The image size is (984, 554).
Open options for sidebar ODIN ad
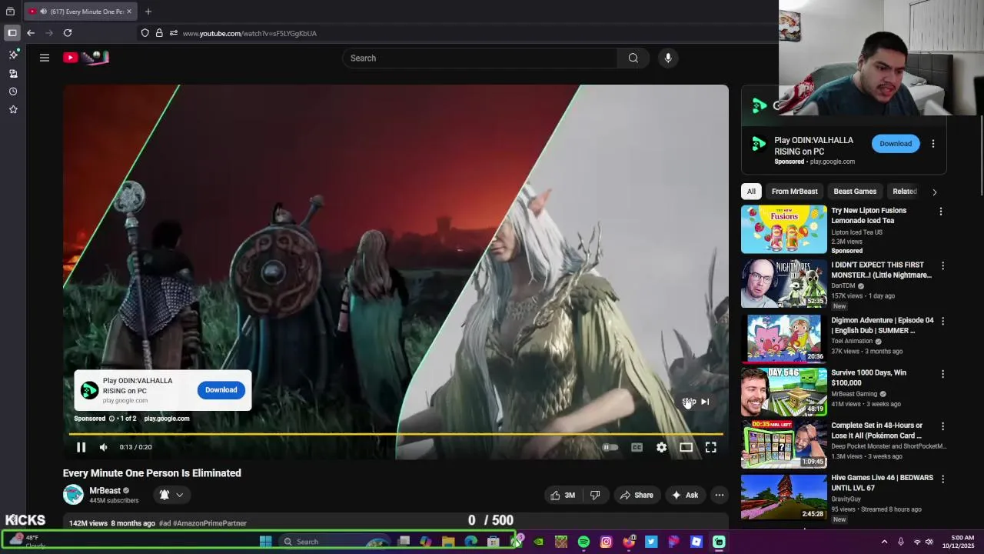click(933, 144)
